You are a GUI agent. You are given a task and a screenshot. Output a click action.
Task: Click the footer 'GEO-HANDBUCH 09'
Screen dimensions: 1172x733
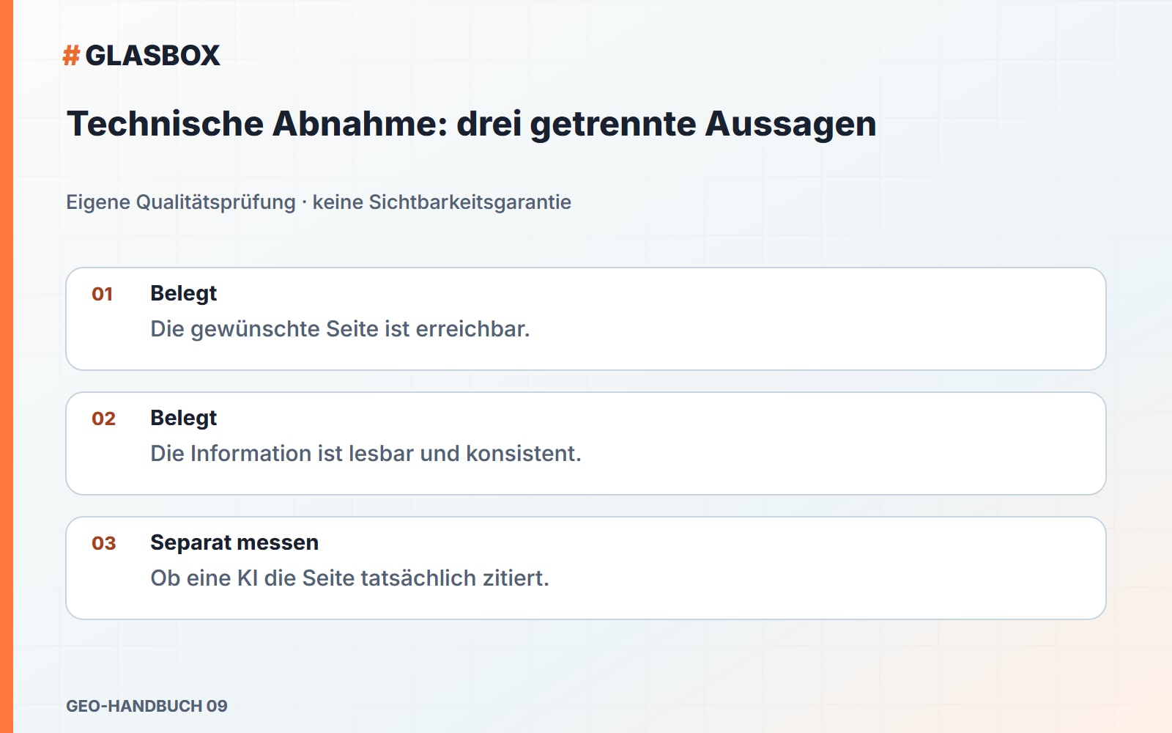146,706
